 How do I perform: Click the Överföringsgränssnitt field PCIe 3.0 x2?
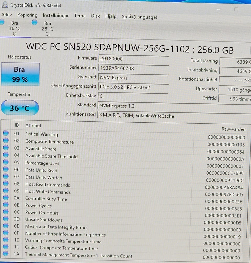(133, 87)
